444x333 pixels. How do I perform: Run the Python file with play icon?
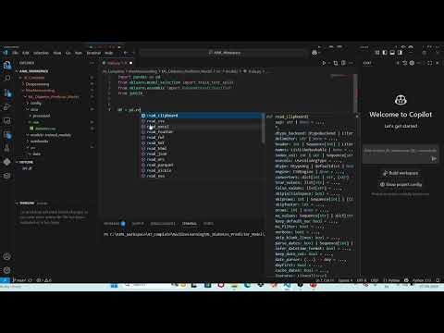[324, 63]
